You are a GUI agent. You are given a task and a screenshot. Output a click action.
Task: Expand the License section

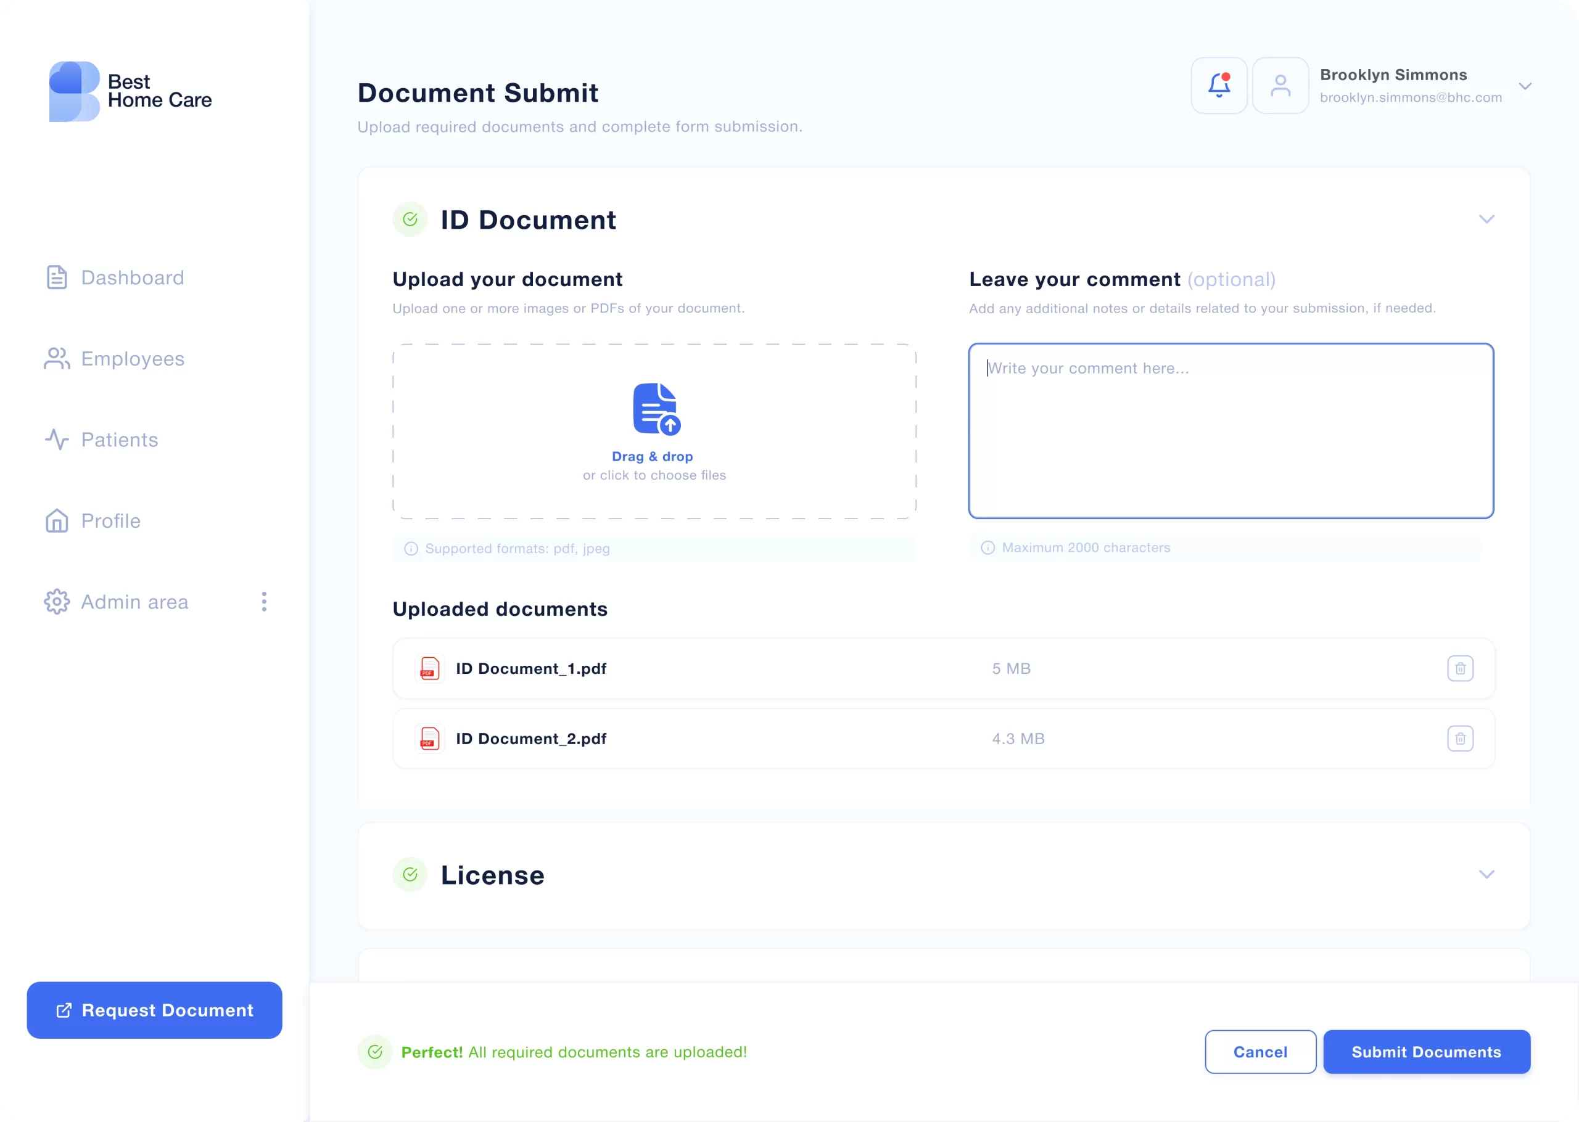tap(1486, 874)
